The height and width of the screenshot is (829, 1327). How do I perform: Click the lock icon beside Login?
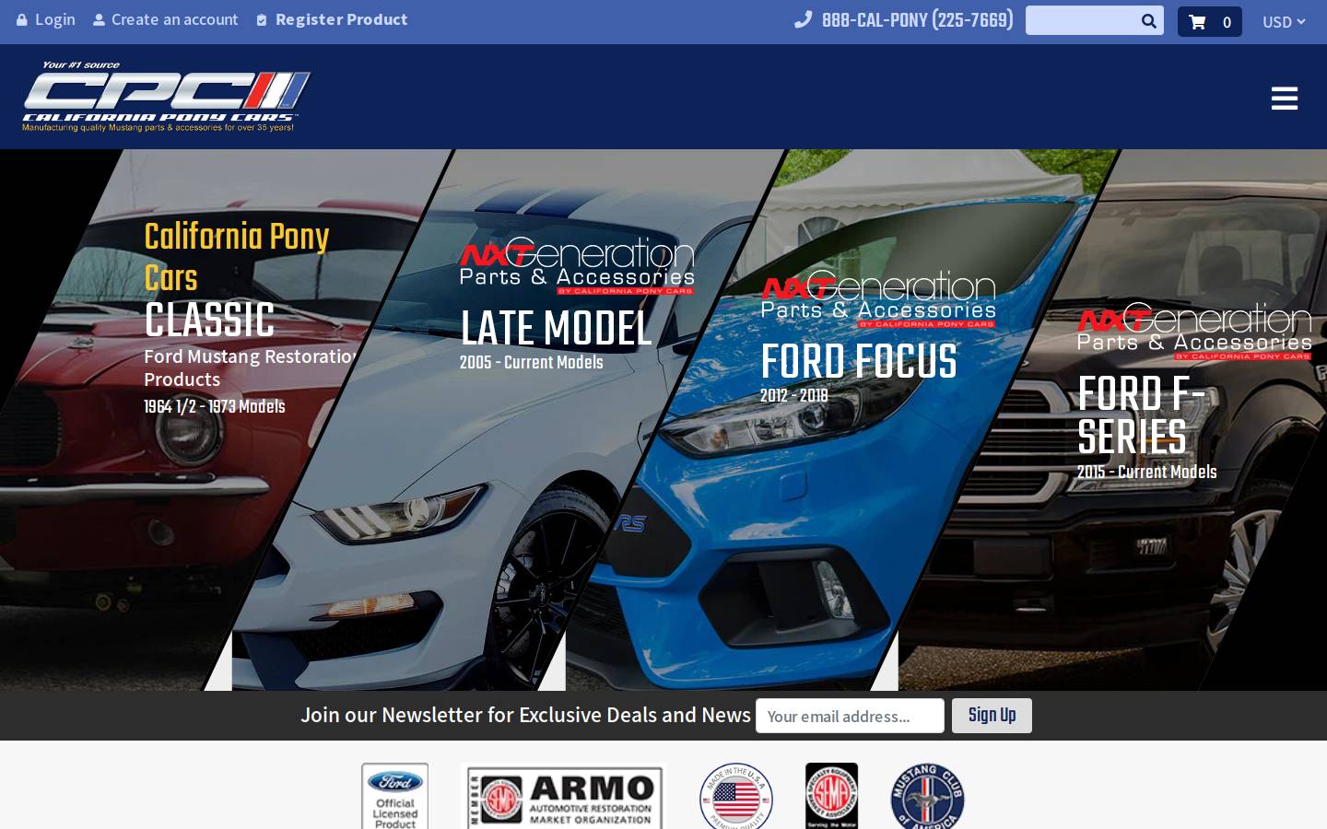(22, 19)
